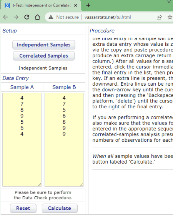Click the Sample B textarea resize handle
The height and width of the screenshot is (217, 173).
[x=82, y=185]
